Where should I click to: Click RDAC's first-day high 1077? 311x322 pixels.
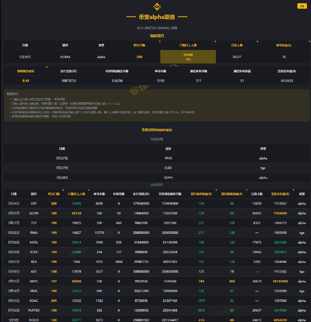[x=201, y=301]
